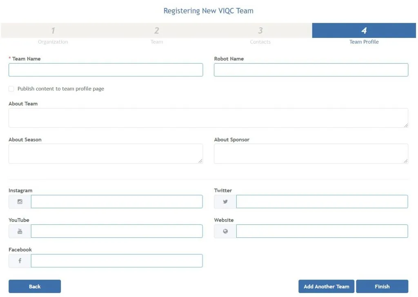418x297 pixels.
Task: Enable Publish content to team profile page
Action: (11, 89)
